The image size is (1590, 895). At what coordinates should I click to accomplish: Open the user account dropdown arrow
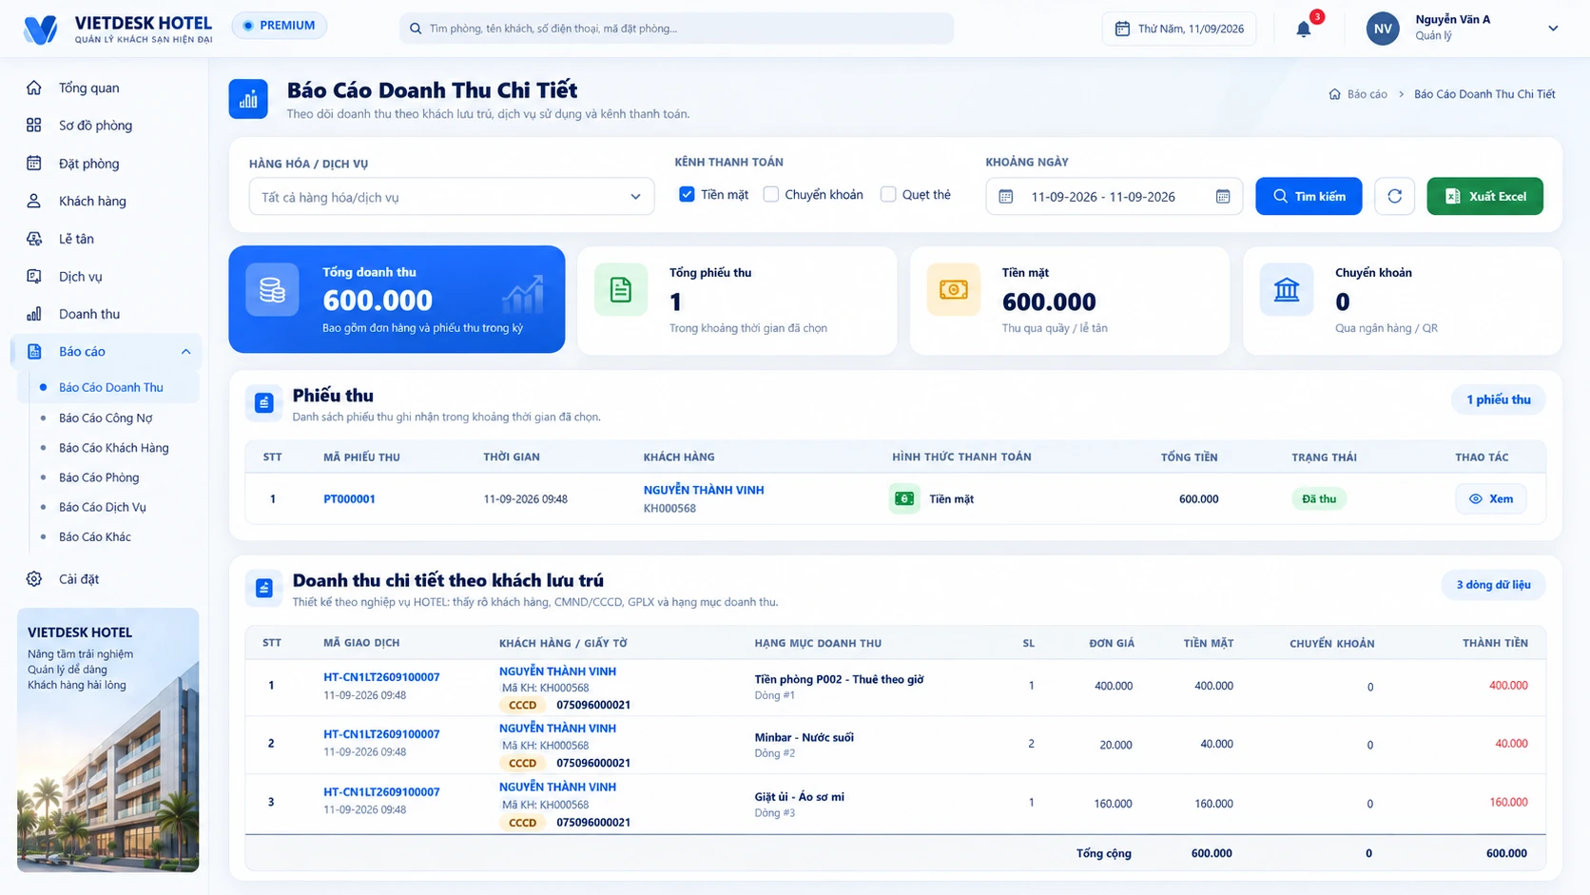pos(1553,29)
